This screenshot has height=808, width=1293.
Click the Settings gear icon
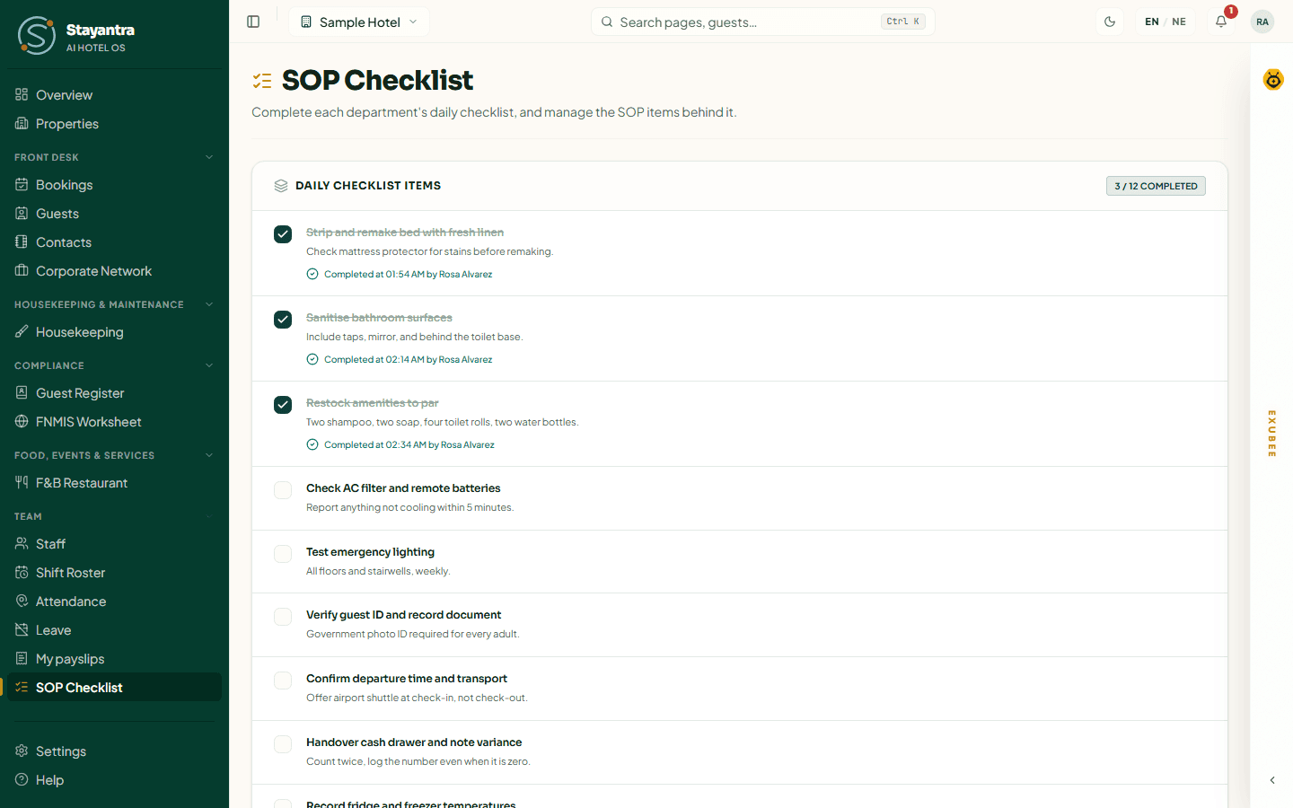(x=22, y=751)
